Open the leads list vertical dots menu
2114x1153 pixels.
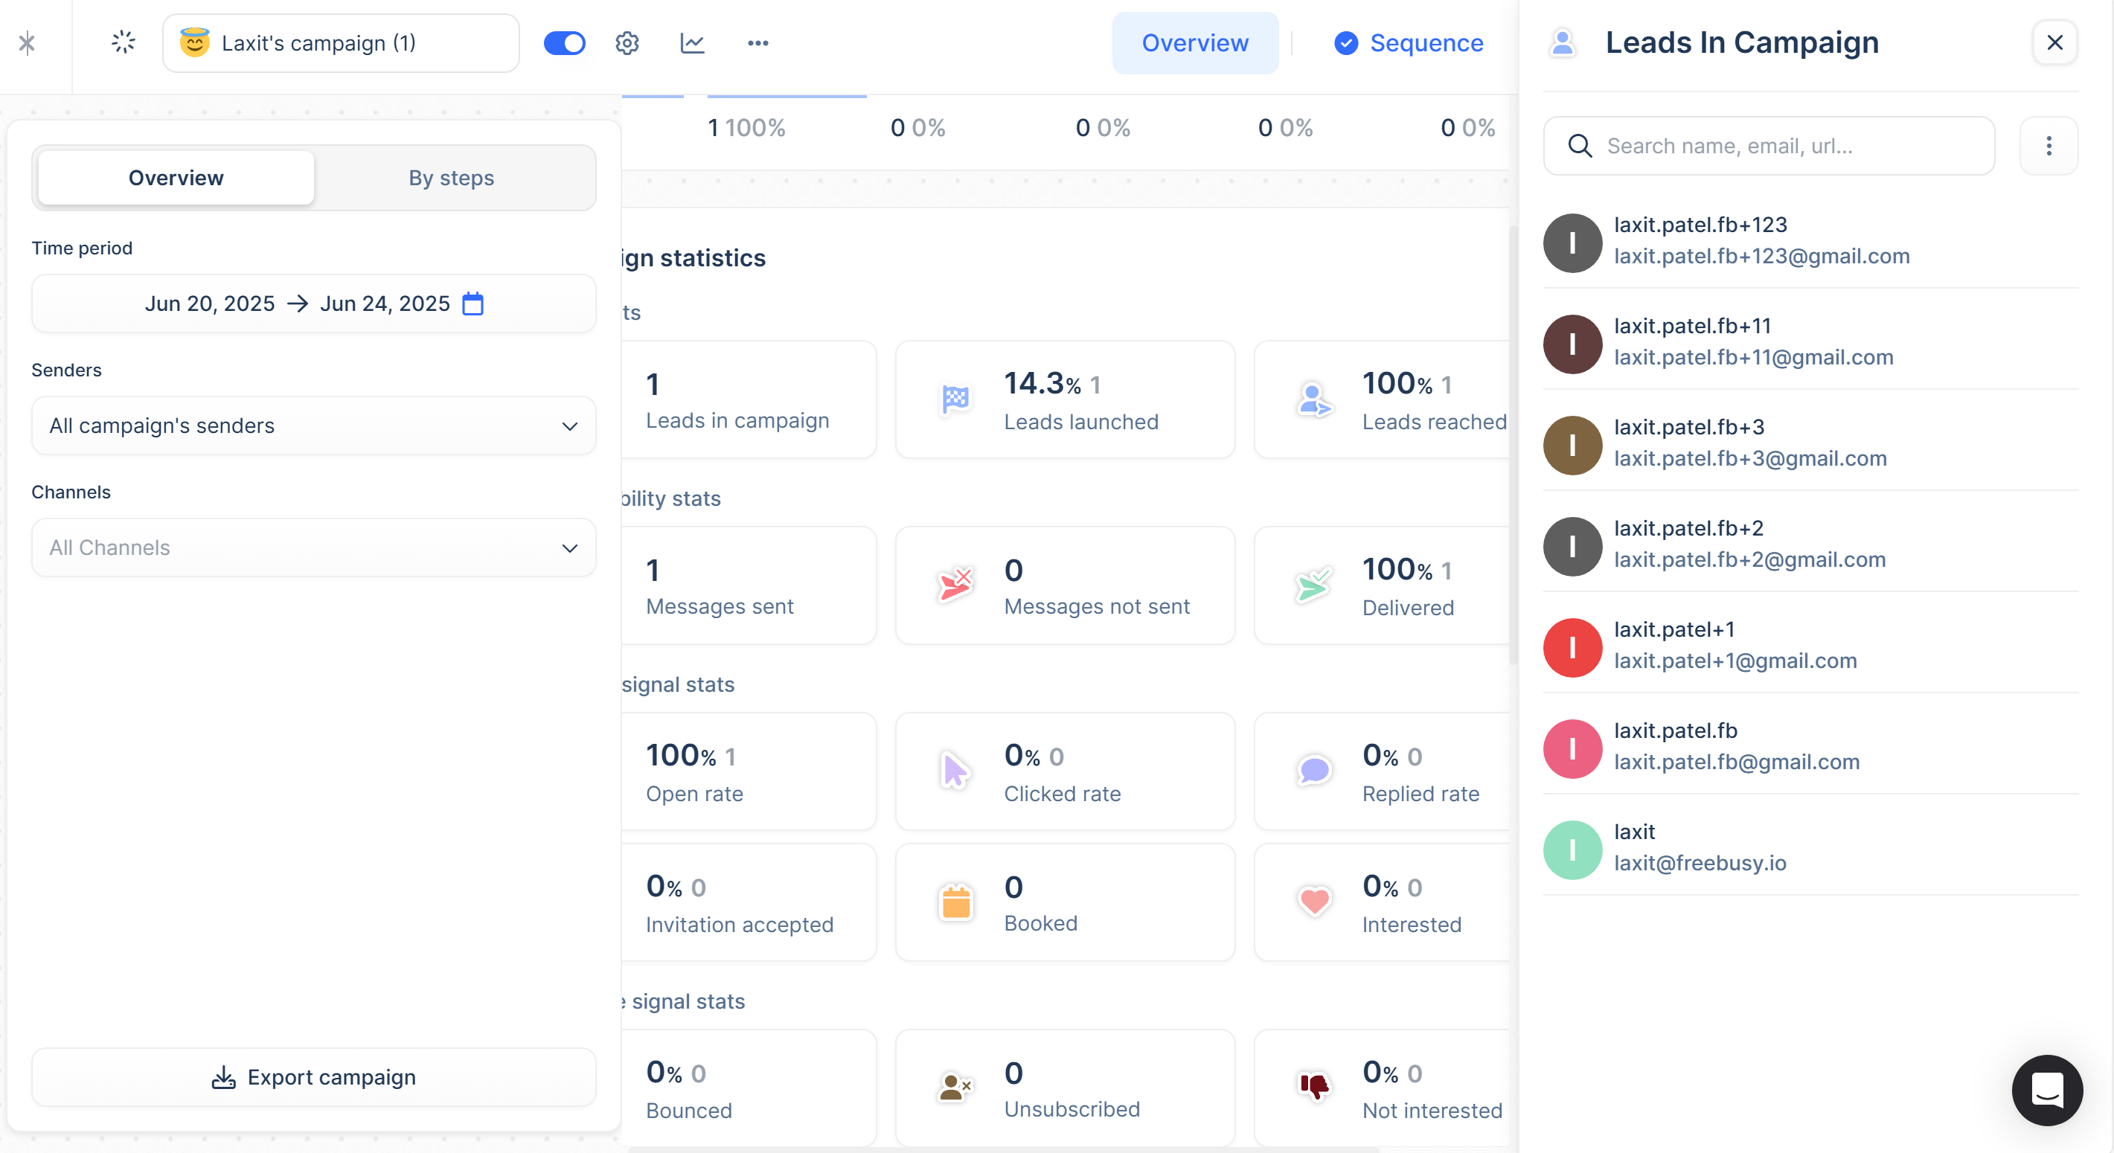(2049, 146)
